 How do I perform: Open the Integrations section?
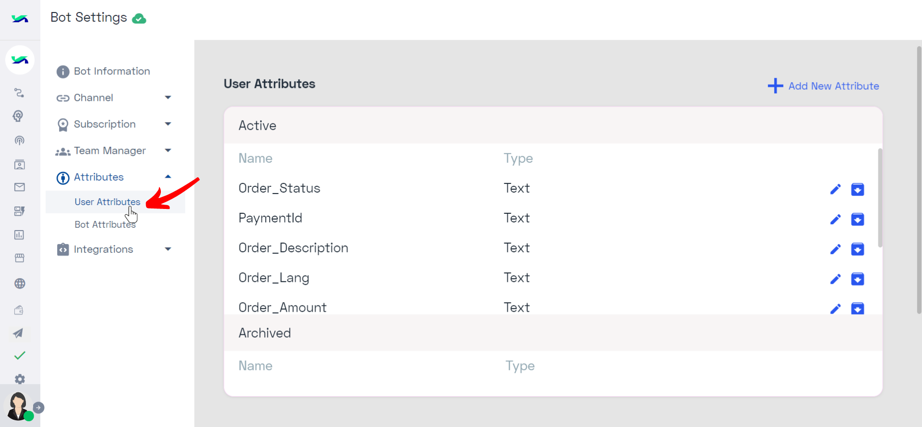pos(103,249)
